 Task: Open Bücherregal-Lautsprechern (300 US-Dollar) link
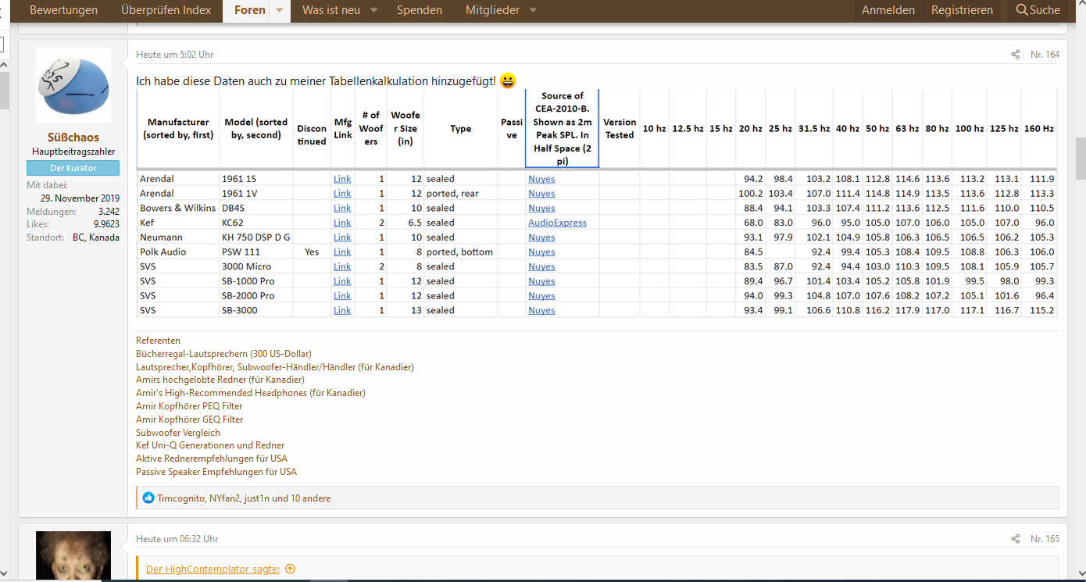(223, 354)
